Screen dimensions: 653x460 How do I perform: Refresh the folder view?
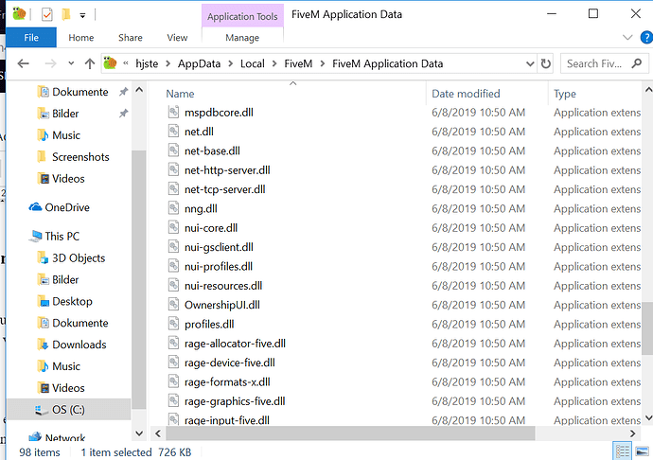545,63
